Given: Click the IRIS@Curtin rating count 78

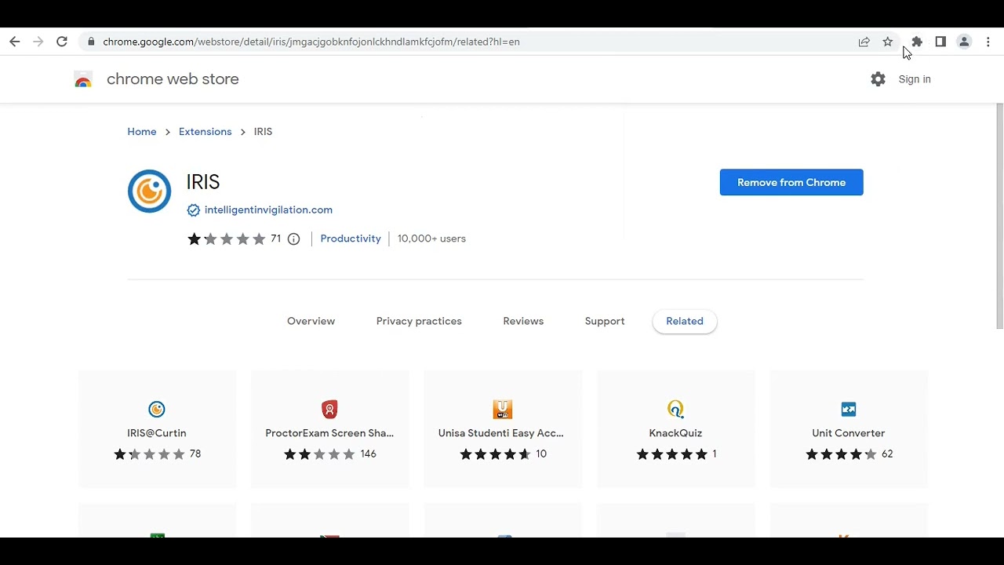Looking at the screenshot, I should click(x=195, y=454).
